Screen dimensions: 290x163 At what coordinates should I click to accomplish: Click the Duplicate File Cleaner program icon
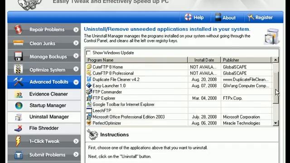89,79
